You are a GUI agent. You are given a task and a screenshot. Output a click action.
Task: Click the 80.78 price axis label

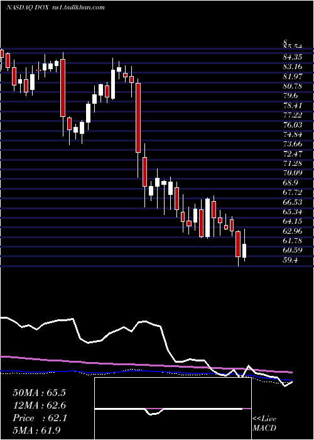point(293,86)
